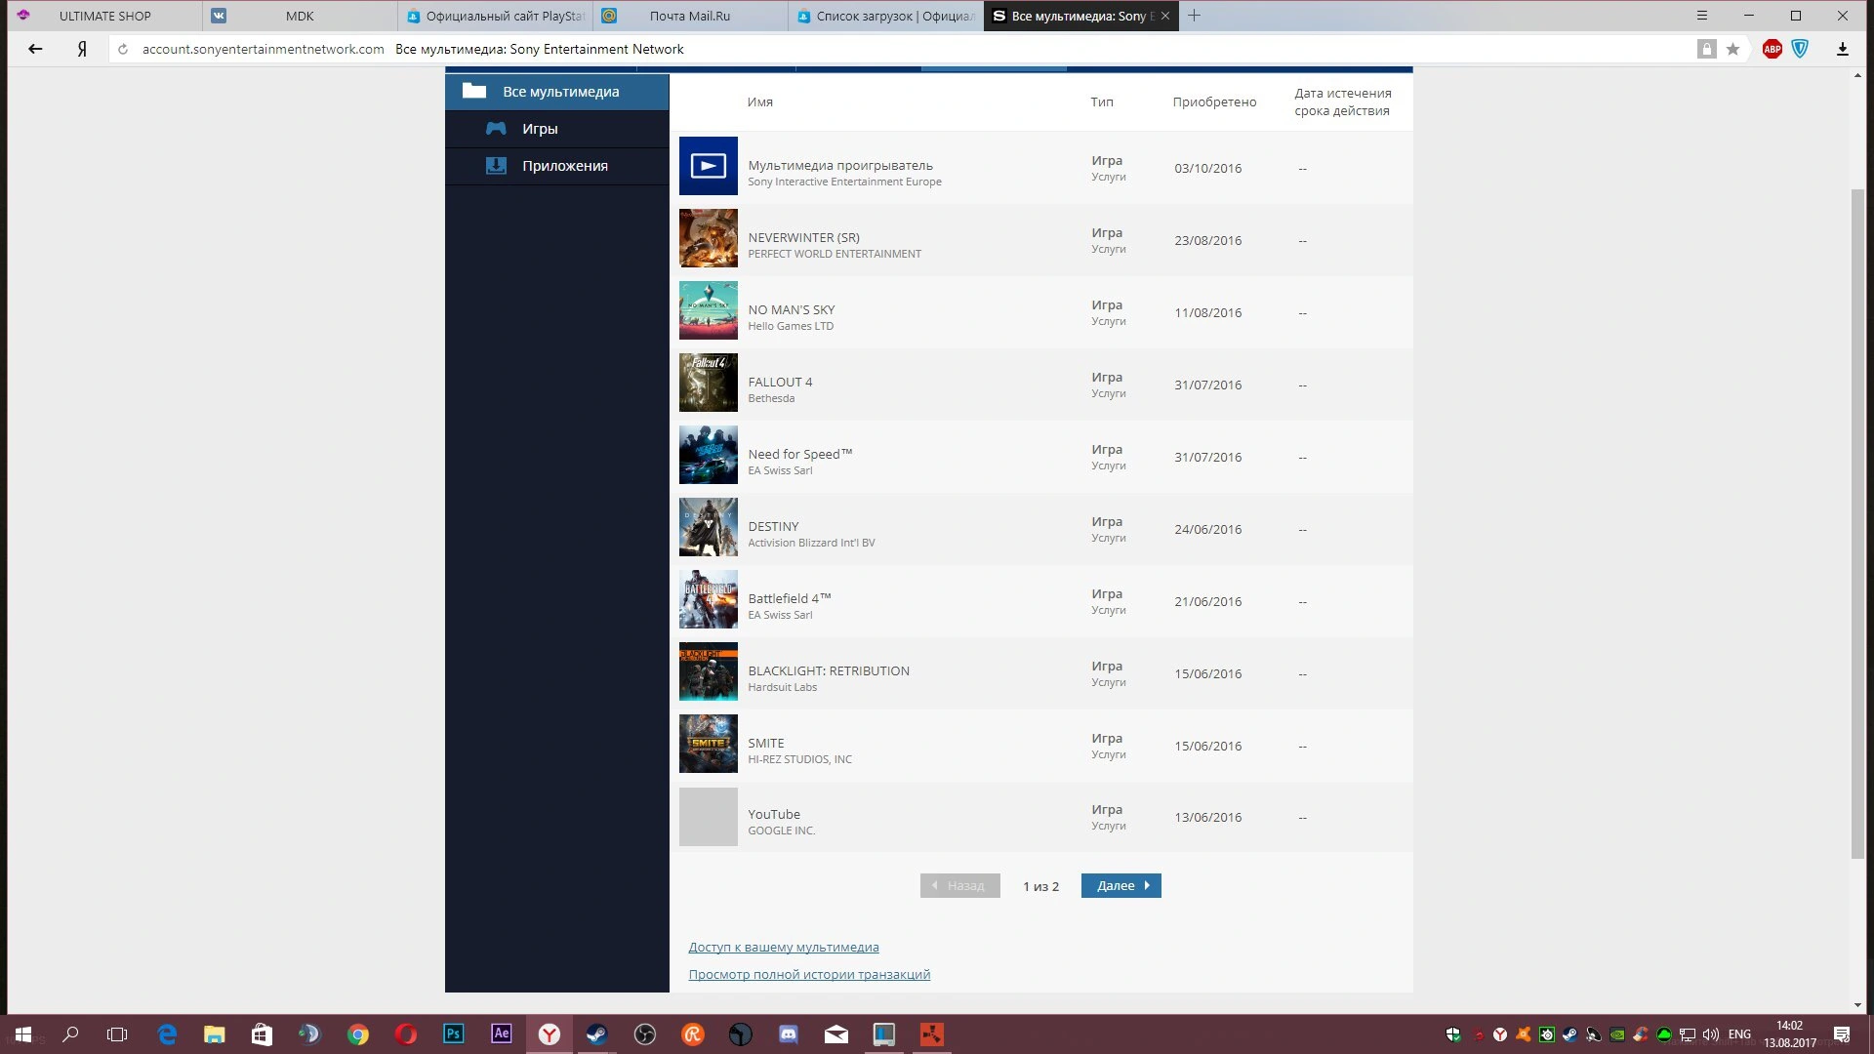This screenshot has height=1054, width=1874.
Task: Click the Neverwinter cover thumbnail
Action: 709,238
